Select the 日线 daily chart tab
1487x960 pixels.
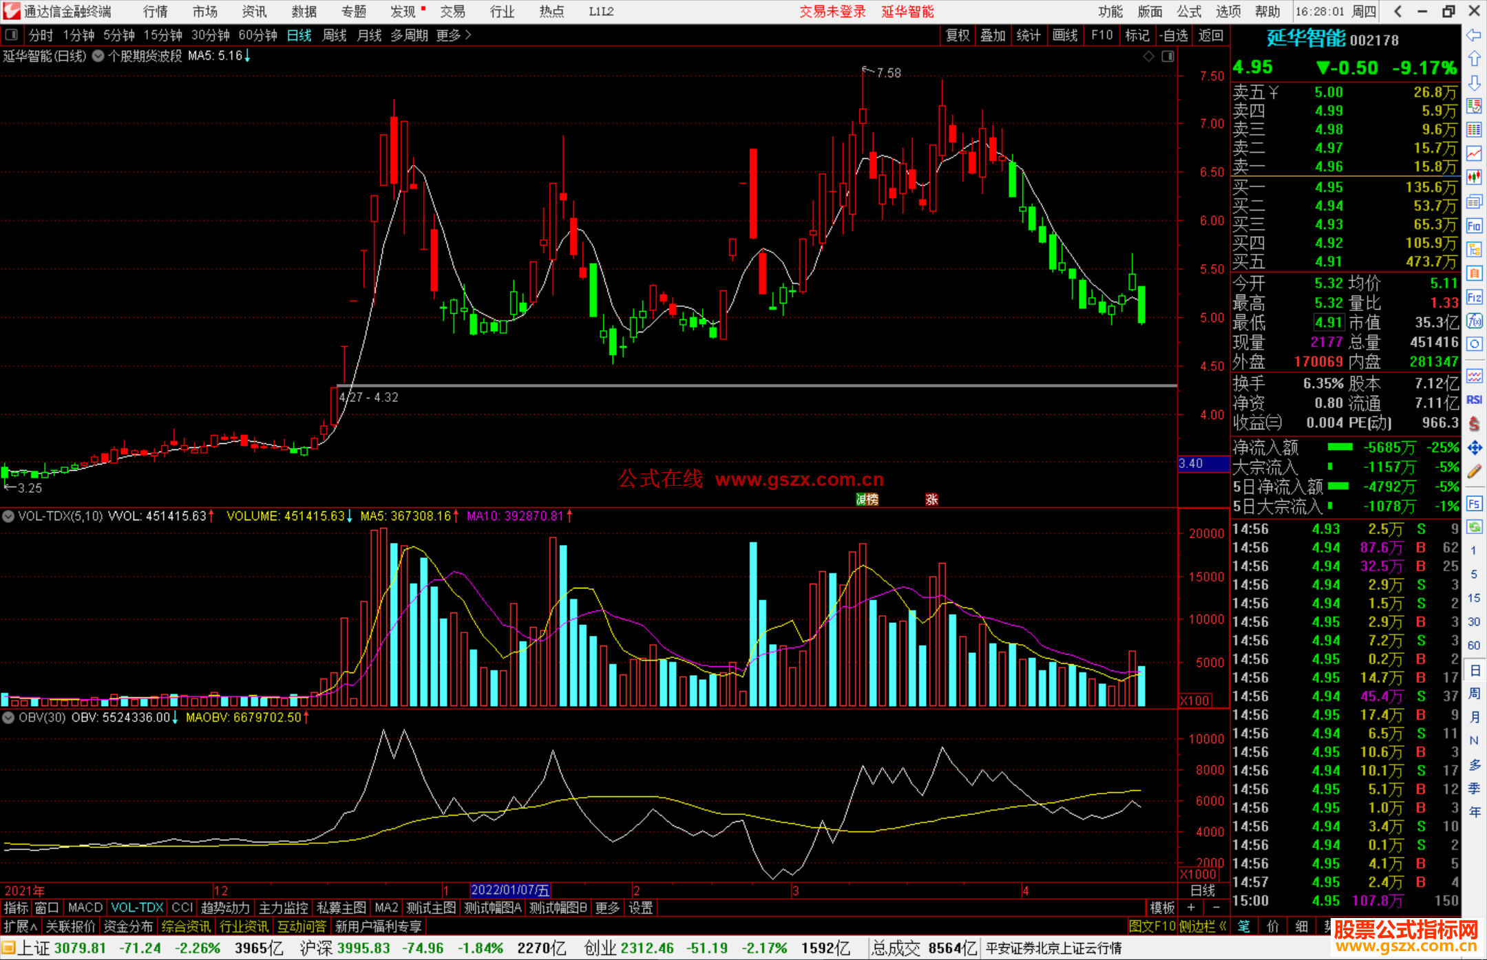[x=299, y=35]
